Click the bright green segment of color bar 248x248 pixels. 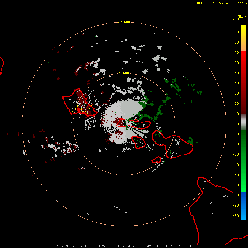(x=243, y=161)
